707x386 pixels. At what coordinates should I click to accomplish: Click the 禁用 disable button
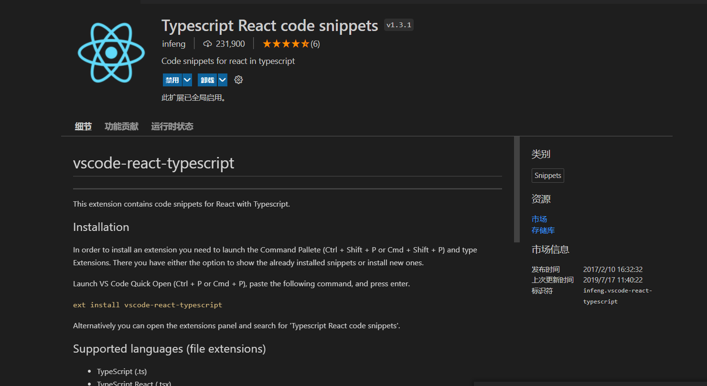click(x=172, y=80)
